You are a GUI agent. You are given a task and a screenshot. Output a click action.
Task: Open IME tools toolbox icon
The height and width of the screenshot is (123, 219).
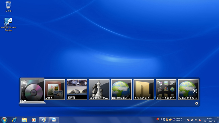pyautogui.click(x=170, y=120)
